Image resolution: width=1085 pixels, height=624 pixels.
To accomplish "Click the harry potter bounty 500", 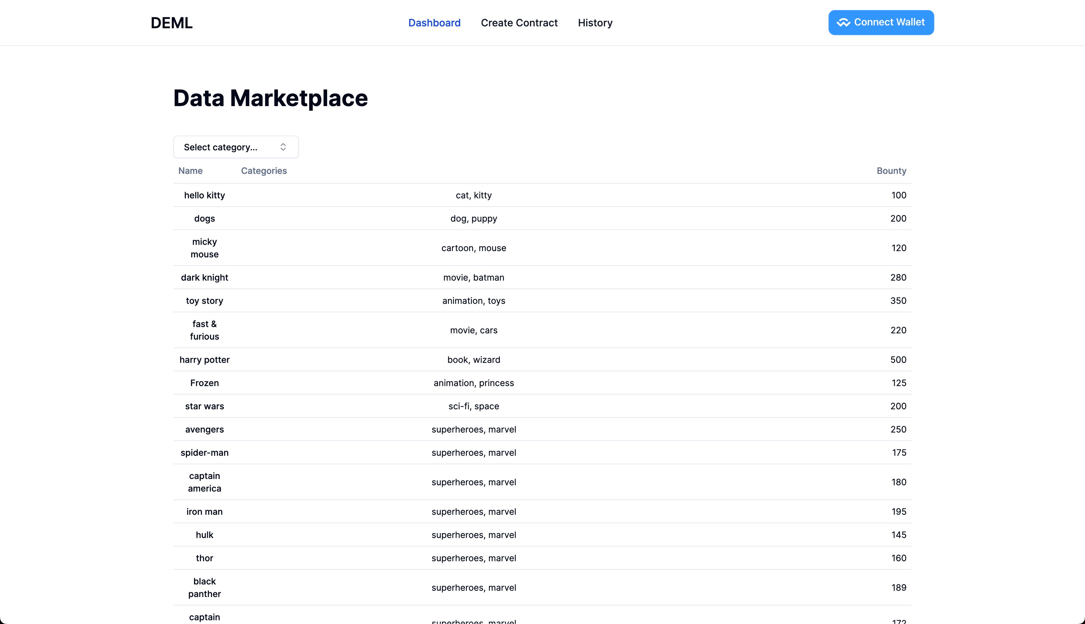I will click(x=898, y=360).
